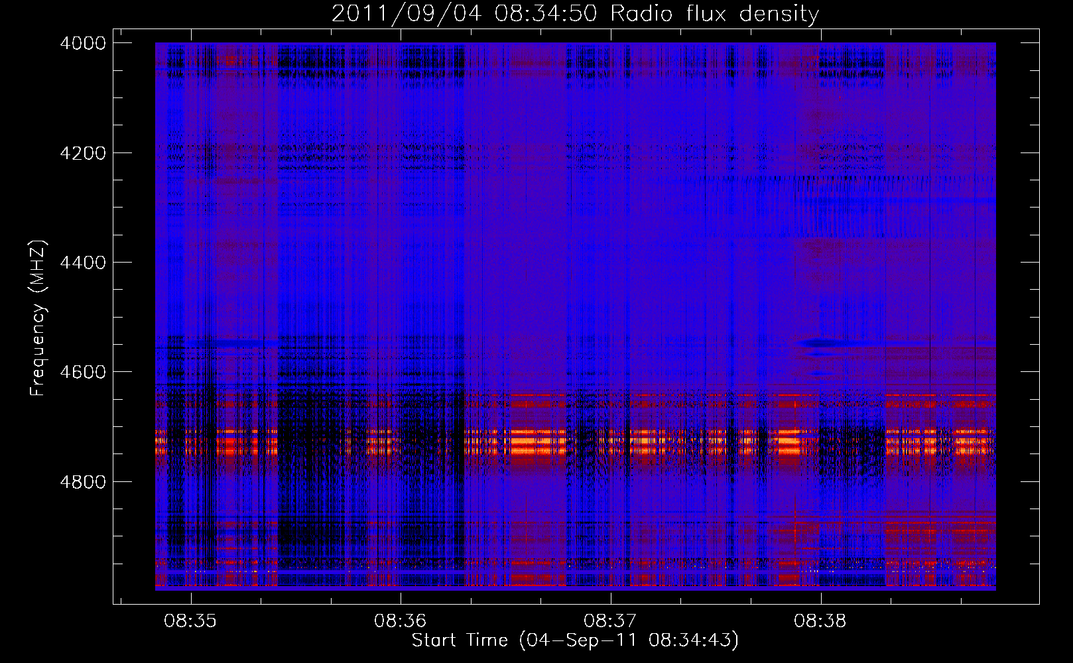The height and width of the screenshot is (663, 1073).
Task: Click the 08:38 time tick label
Action: click(x=820, y=621)
